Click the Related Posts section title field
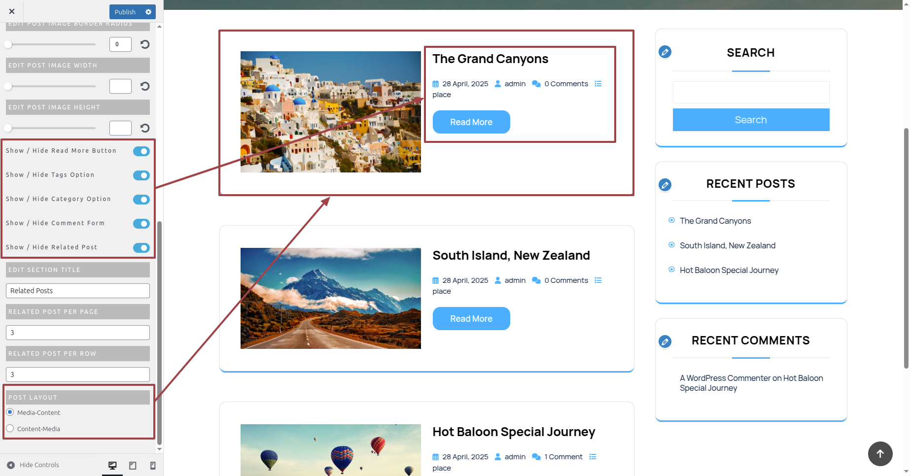910x476 pixels. click(x=78, y=291)
